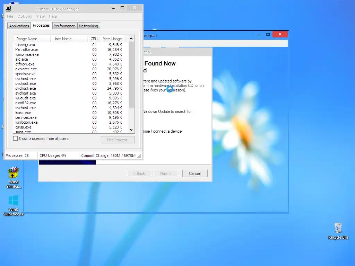Image resolution: width=355 pixels, height=266 pixels.
Task: Click the Processes: 23 status bar entry
Action: pyautogui.click(x=21, y=156)
